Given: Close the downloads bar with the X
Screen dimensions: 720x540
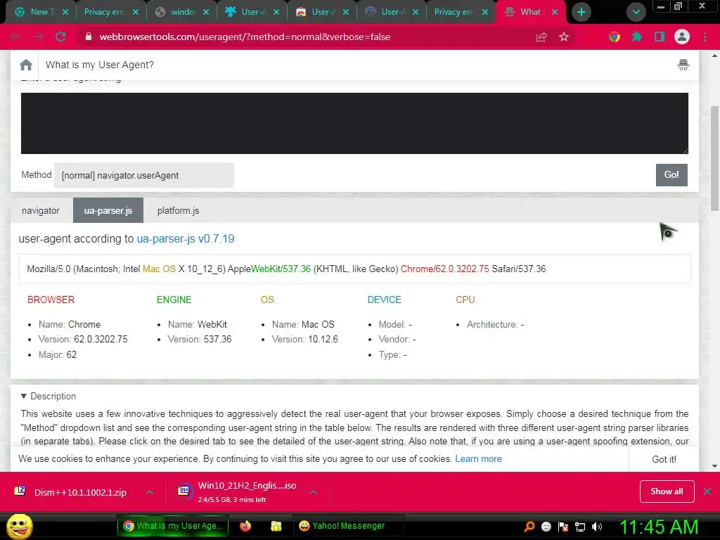Looking at the screenshot, I should pos(707,491).
